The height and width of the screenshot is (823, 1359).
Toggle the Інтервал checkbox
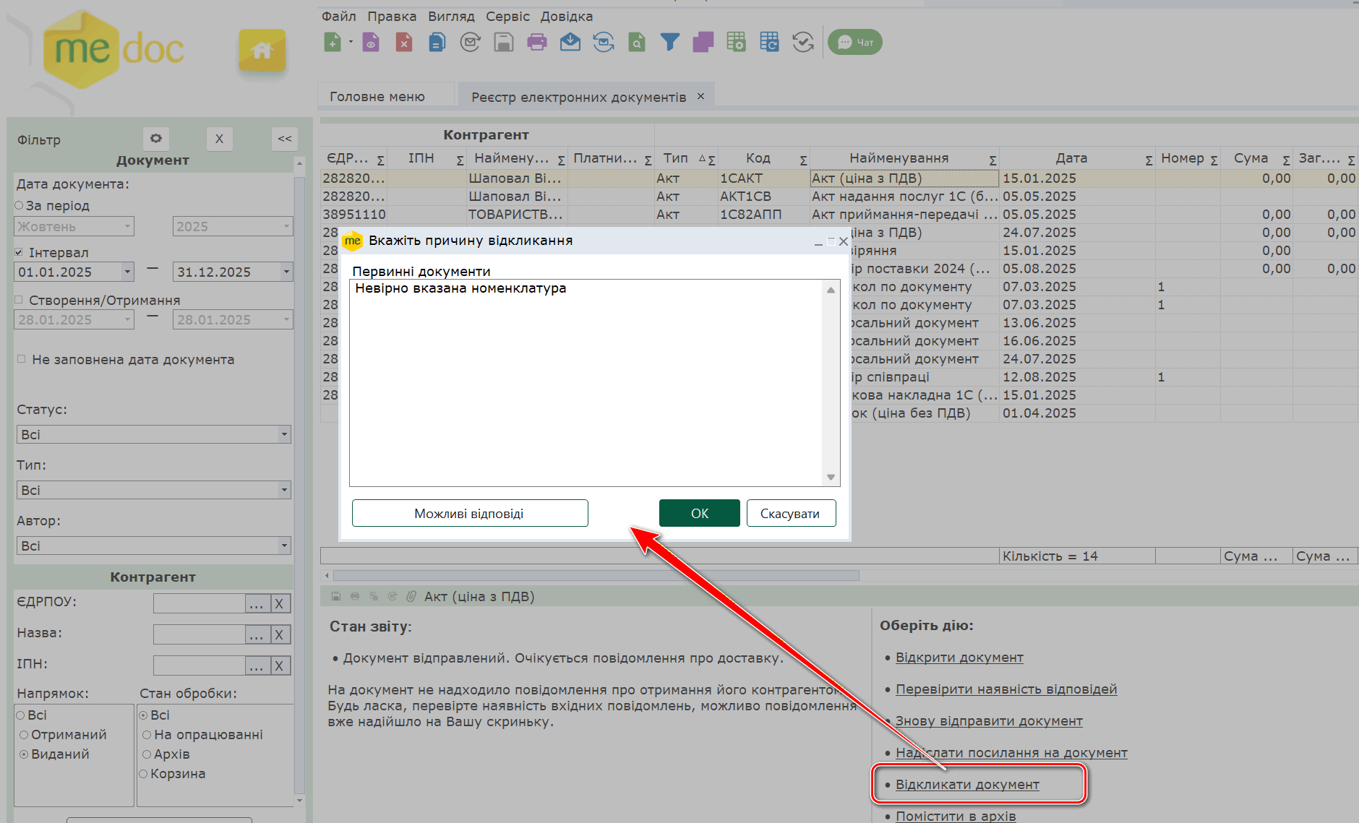tap(20, 252)
